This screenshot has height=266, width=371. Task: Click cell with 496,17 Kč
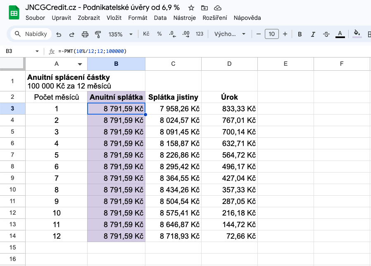229,167
